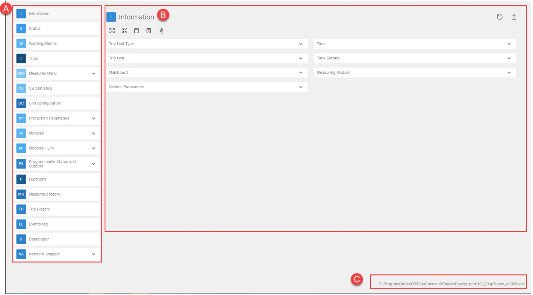The height and width of the screenshot is (295, 533).
Task: Expand the Measuring Module section
Action: click(x=509, y=72)
